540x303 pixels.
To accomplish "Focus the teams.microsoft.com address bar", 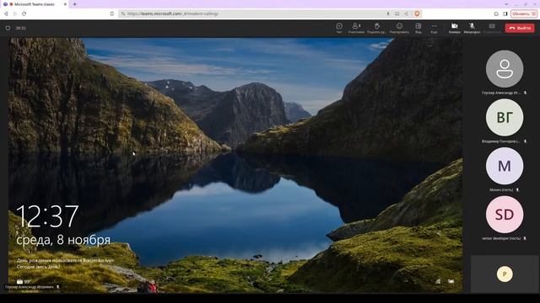I will click(253, 13).
